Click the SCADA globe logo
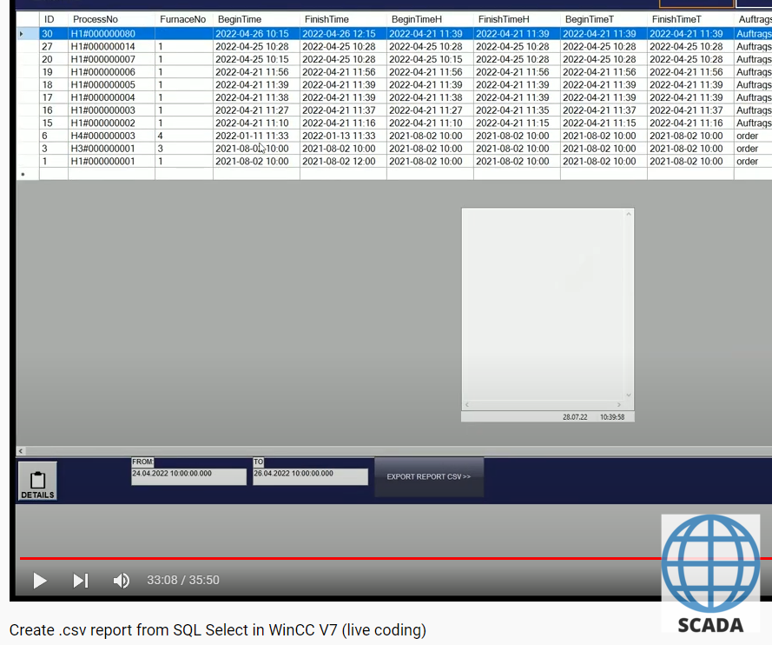Image resolution: width=772 pixels, height=645 pixels. click(709, 564)
